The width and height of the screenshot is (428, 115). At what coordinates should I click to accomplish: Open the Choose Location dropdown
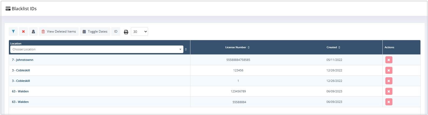[x=97, y=49]
